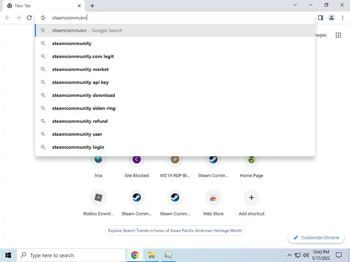Open the monitor app taskbar icon
Viewport: 350px width, 262px height.
(168, 255)
